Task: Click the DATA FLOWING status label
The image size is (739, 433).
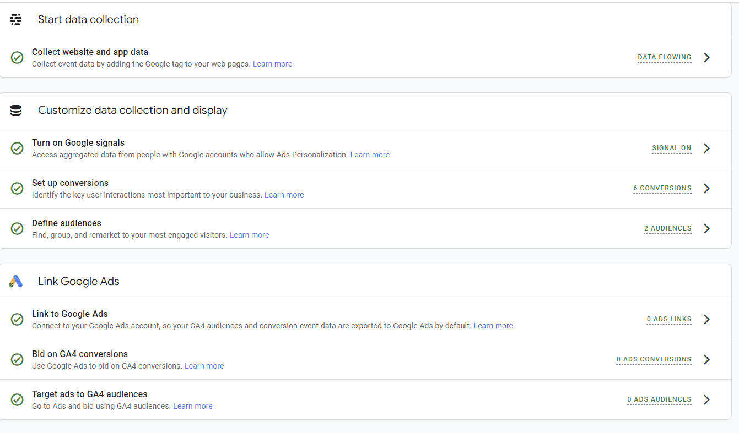Action: (x=665, y=57)
